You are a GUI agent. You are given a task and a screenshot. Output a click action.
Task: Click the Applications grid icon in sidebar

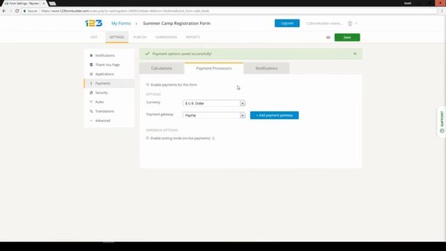(x=91, y=74)
